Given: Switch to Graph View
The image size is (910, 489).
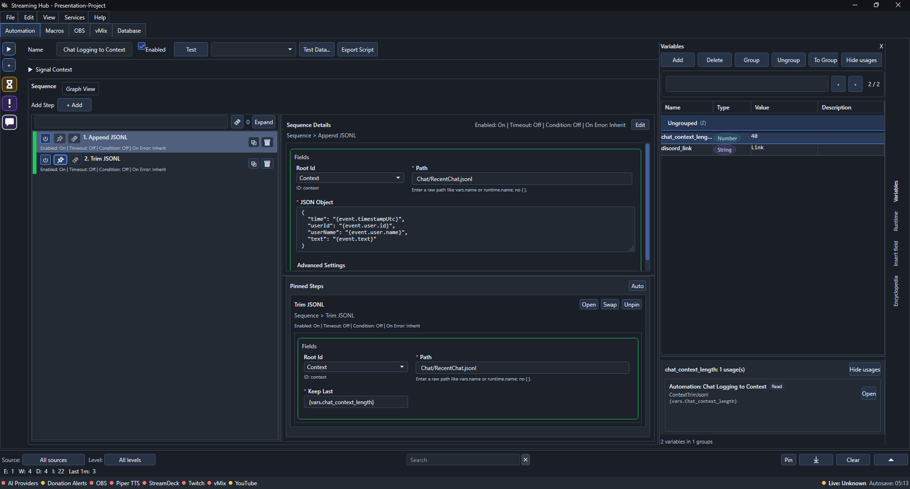Looking at the screenshot, I should tap(81, 89).
